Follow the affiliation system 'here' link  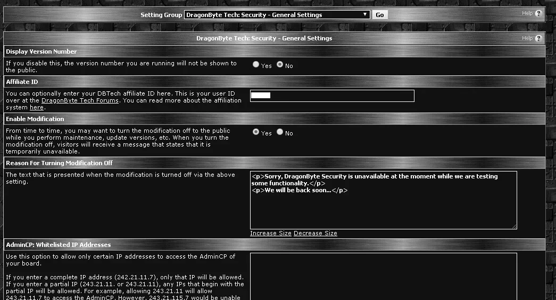point(37,108)
